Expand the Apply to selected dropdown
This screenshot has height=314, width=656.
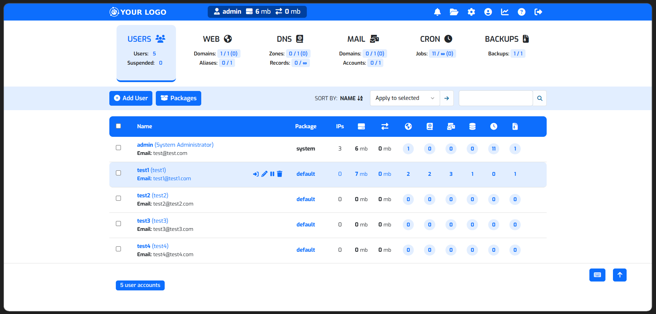pyautogui.click(x=405, y=98)
